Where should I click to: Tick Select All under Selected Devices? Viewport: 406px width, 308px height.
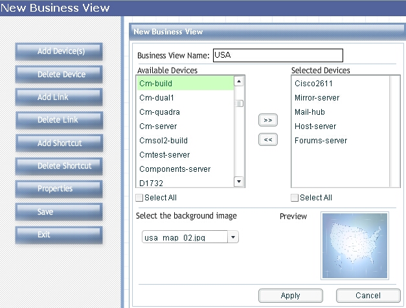pos(295,198)
